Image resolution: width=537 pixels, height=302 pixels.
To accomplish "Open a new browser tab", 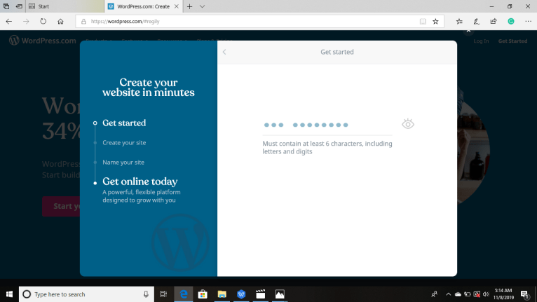I will [189, 6].
